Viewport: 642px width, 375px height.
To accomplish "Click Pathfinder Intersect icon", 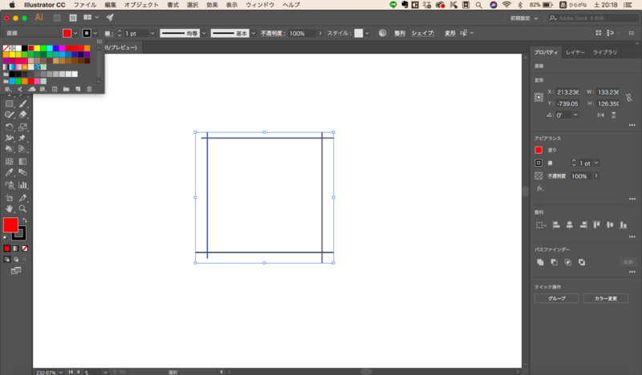I will click(x=568, y=262).
